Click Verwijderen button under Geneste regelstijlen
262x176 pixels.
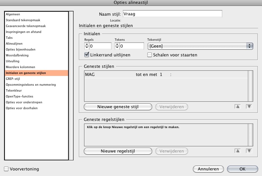pos(172,151)
